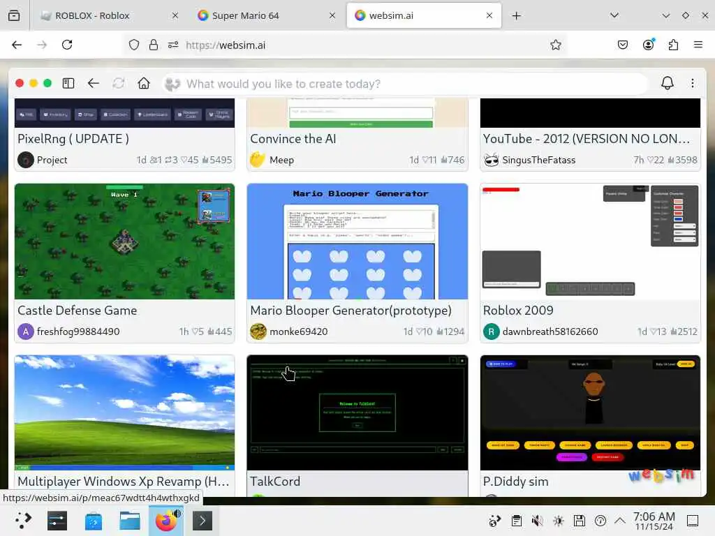Click TalkCord title text
This screenshot has width=715, height=536.
275,482
